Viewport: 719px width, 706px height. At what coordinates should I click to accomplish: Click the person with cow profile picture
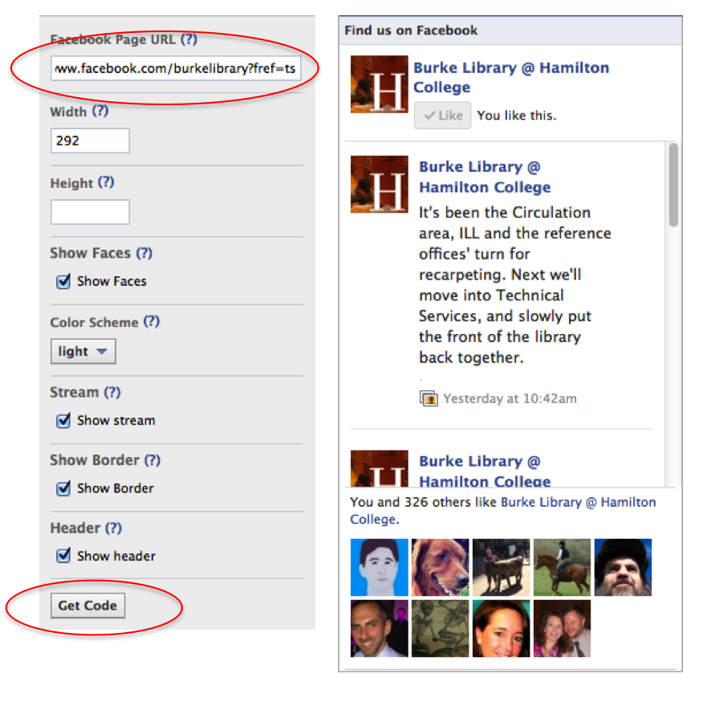502,567
